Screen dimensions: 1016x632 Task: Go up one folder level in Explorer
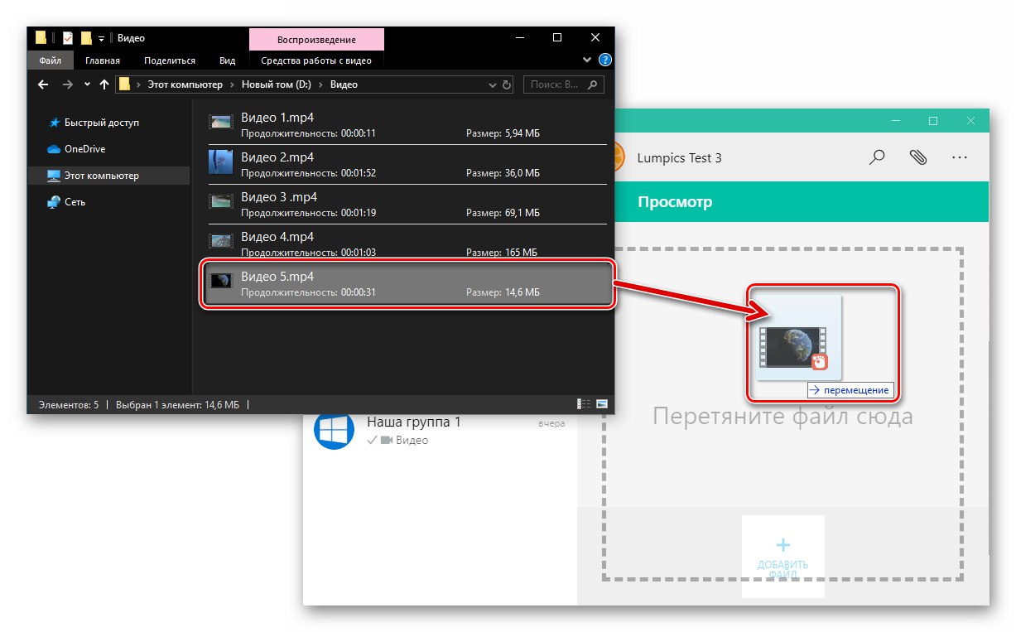(x=104, y=84)
